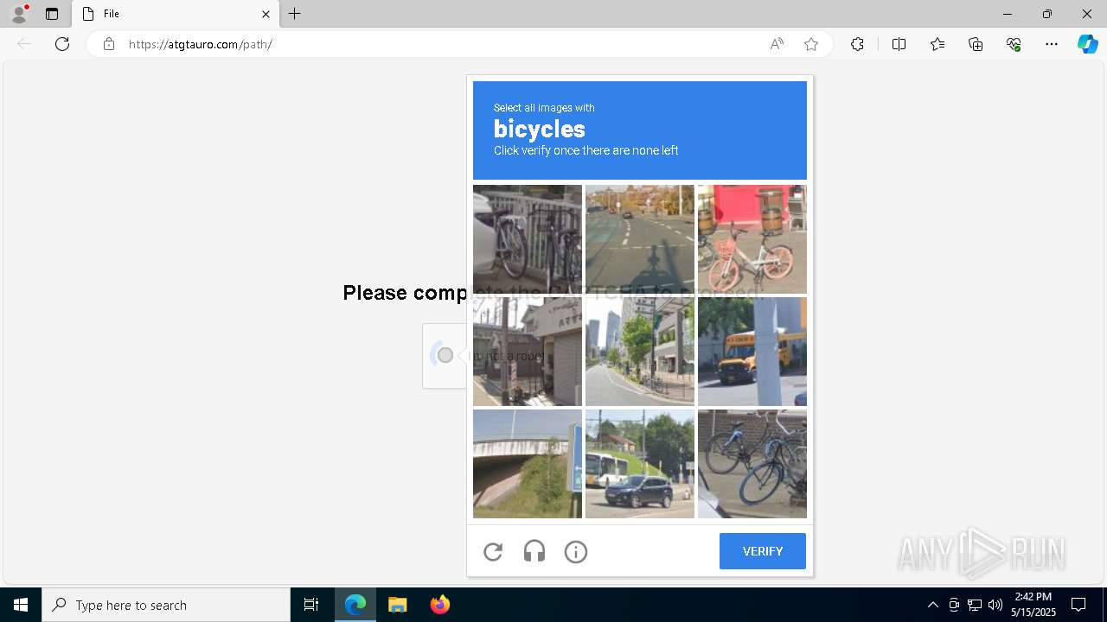Select the tile with the bicycle by the railing
This screenshot has height=622, width=1107.
click(528, 239)
